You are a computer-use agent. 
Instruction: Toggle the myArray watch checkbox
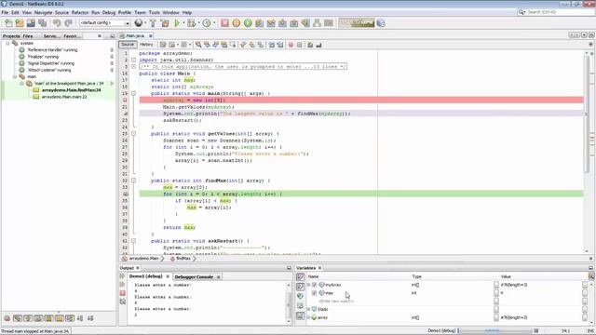pyautogui.click(x=315, y=285)
